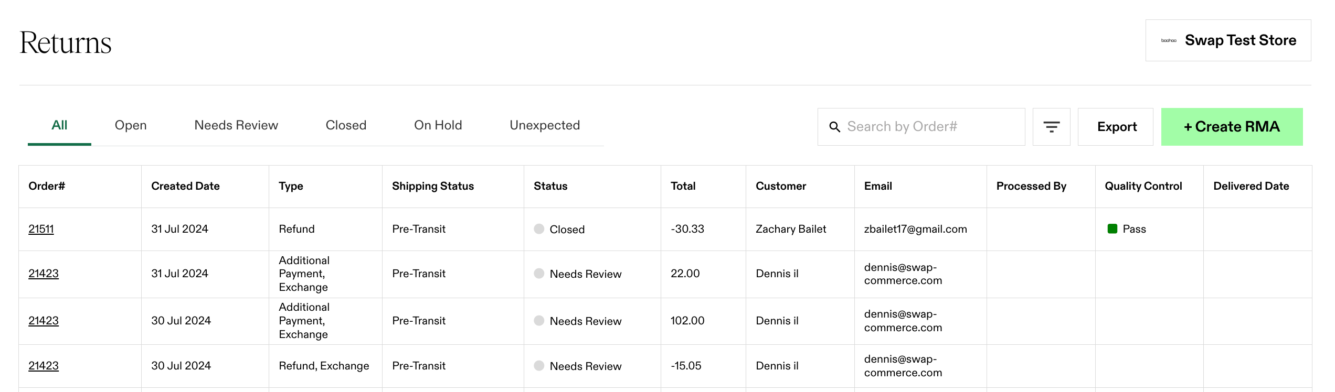1335x392 pixels.
Task: Open order 21423 with total 102.00
Action: (x=44, y=321)
